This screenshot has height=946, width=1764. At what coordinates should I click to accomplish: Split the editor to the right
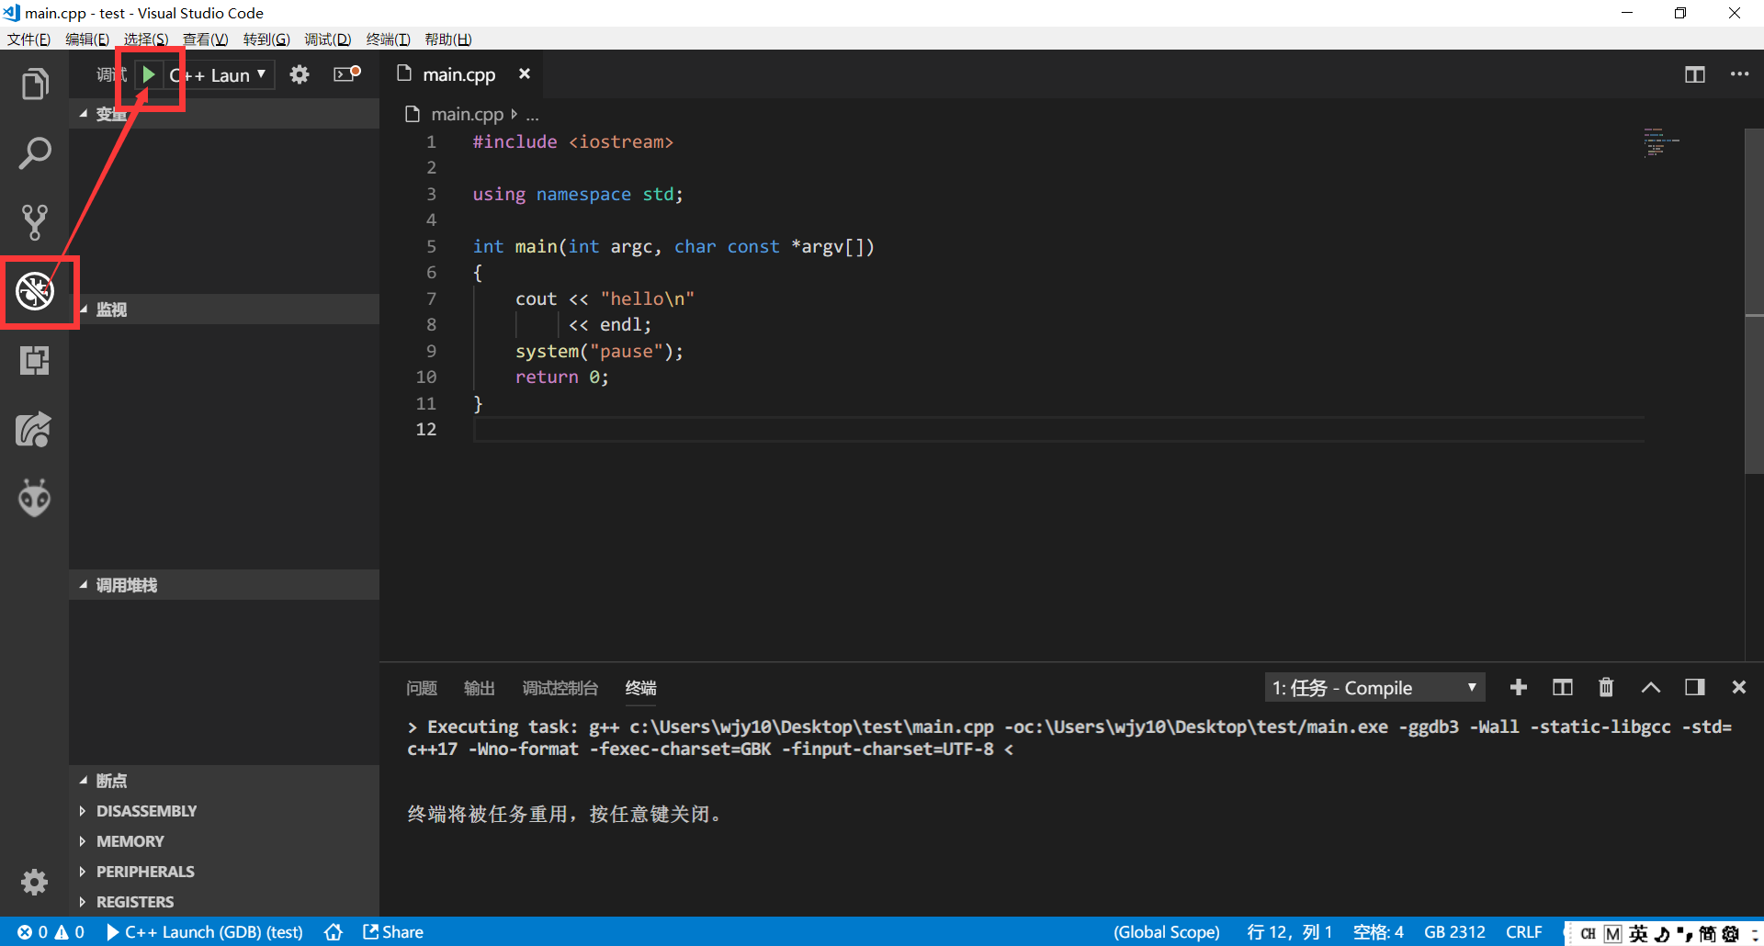tap(1695, 74)
